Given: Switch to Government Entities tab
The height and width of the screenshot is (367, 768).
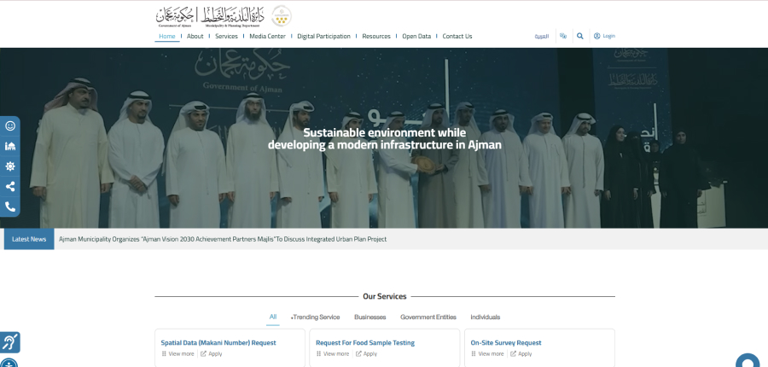Looking at the screenshot, I should (428, 317).
